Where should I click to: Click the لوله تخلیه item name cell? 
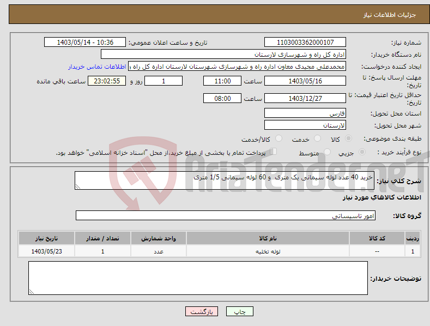coord(268,251)
